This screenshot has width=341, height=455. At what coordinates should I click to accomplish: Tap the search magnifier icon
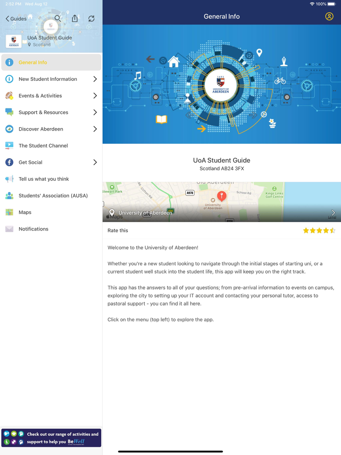(58, 18)
